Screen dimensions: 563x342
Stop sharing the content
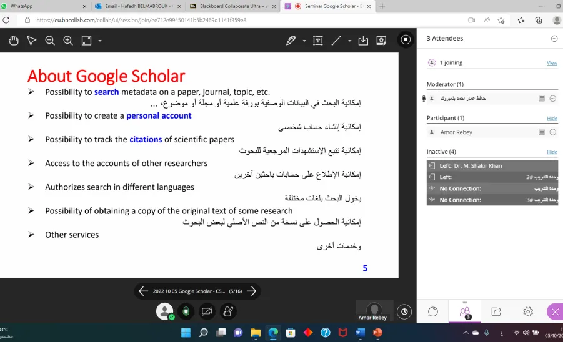[x=406, y=39]
